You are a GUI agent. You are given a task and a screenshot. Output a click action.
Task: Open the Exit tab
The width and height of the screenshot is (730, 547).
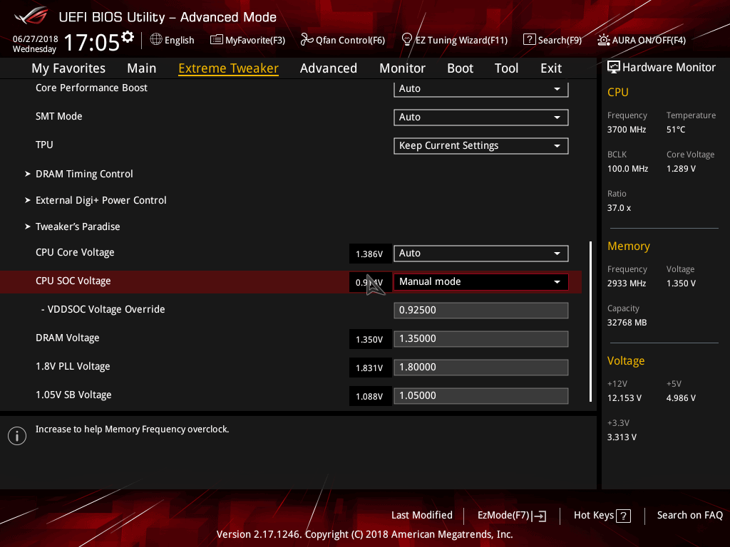pos(551,68)
